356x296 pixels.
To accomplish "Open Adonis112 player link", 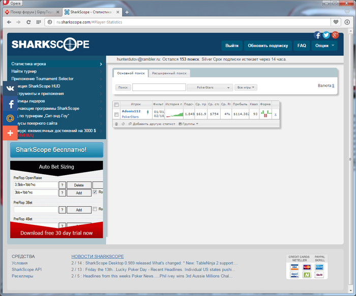I will click(x=131, y=111).
